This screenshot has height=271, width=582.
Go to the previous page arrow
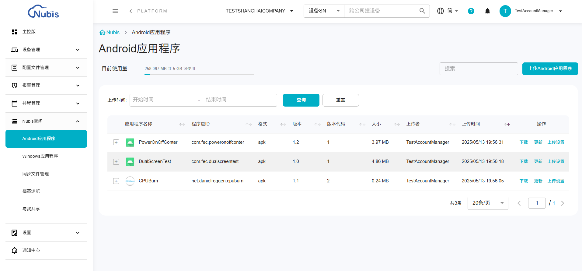[x=519, y=203]
